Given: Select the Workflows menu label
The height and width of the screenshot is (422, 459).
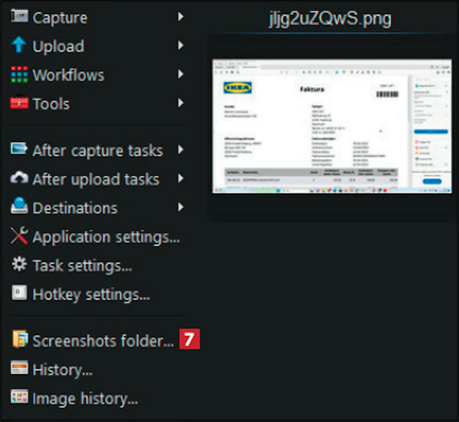Looking at the screenshot, I should tap(69, 75).
